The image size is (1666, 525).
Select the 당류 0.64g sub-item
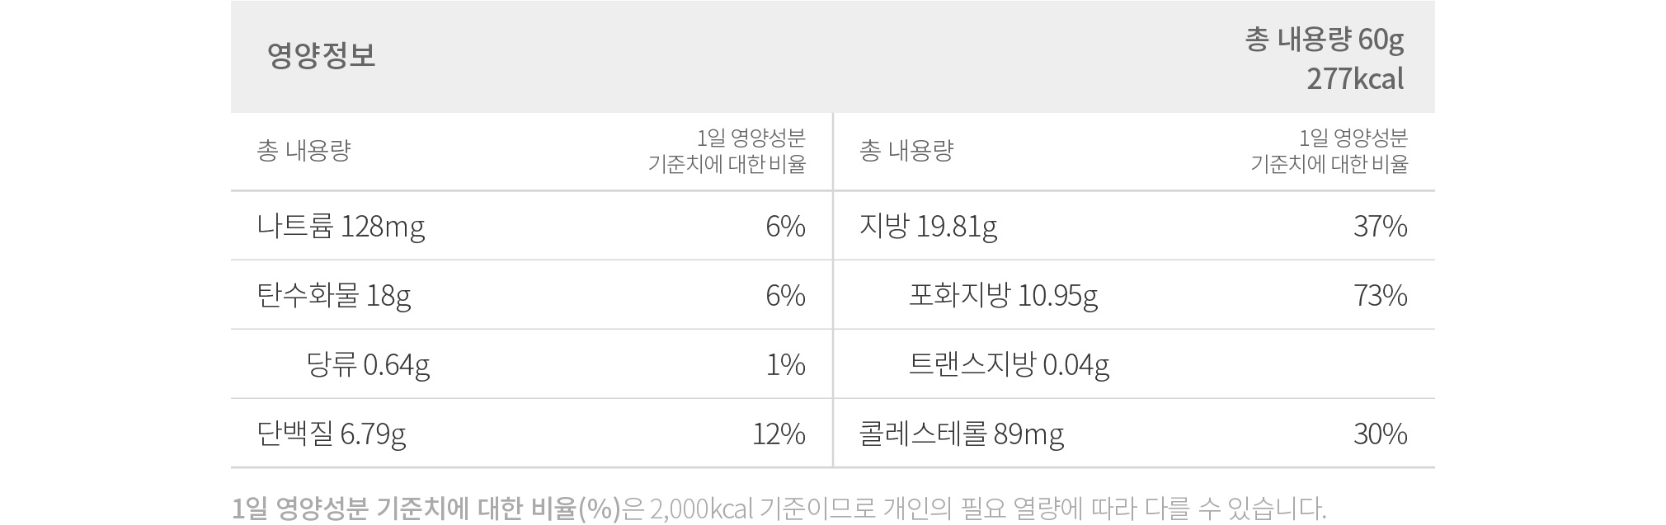point(368,365)
